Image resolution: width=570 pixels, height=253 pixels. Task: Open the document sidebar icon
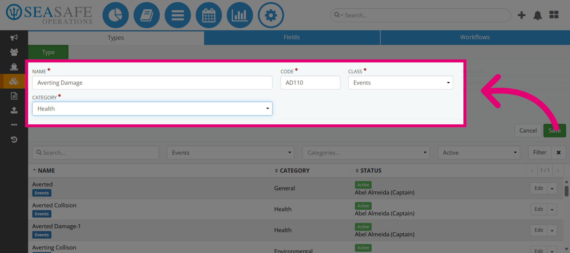pos(14,96)
